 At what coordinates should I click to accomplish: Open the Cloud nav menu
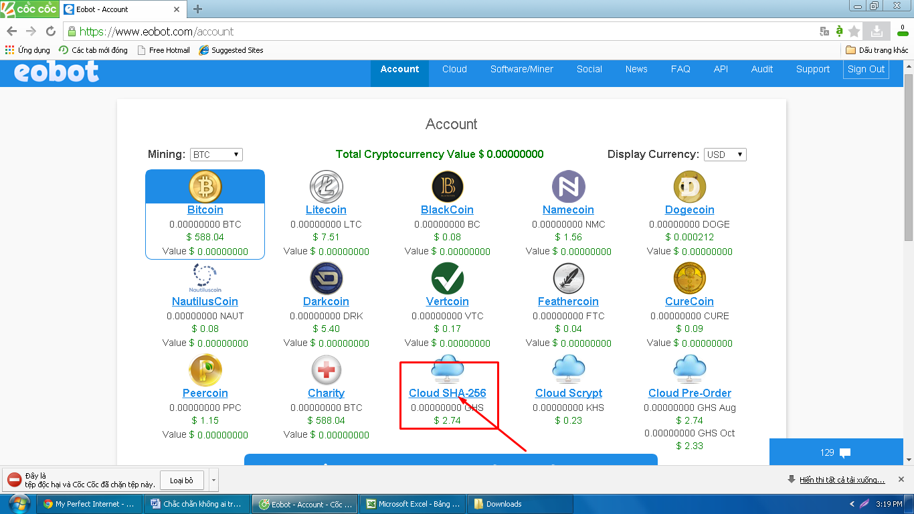(454, 69)
